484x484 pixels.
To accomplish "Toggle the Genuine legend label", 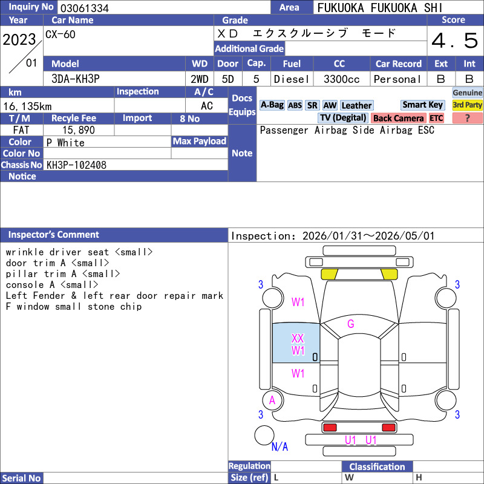I will (468, 93).
